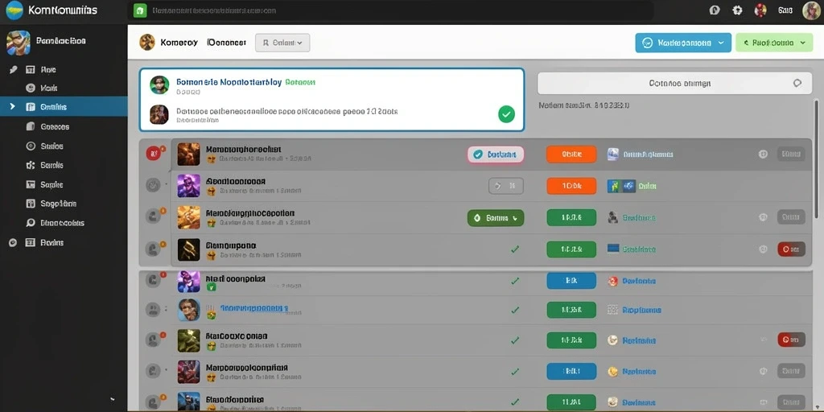824x412 pixels.
Task: Toggle the green check circle in highlighted card
Action: [x=506, y=114]
